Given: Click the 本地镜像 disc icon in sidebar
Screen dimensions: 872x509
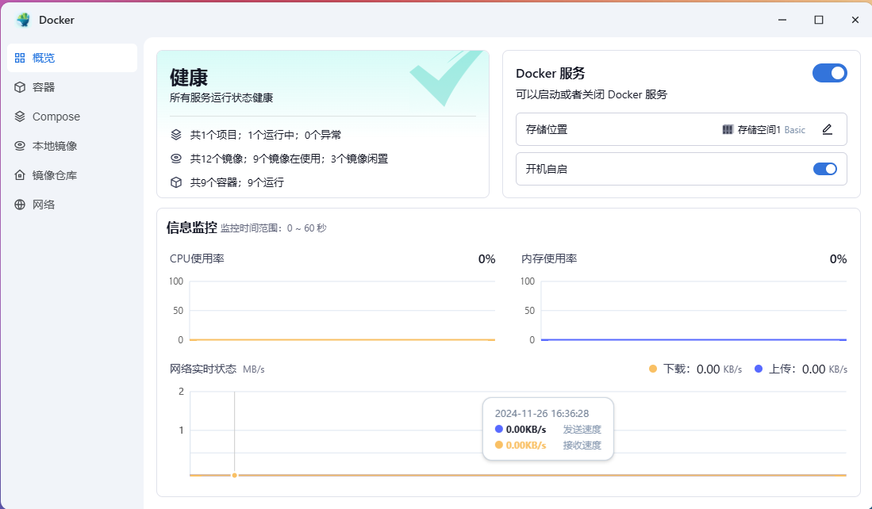Looking at the screenshot, I should 20,146.
